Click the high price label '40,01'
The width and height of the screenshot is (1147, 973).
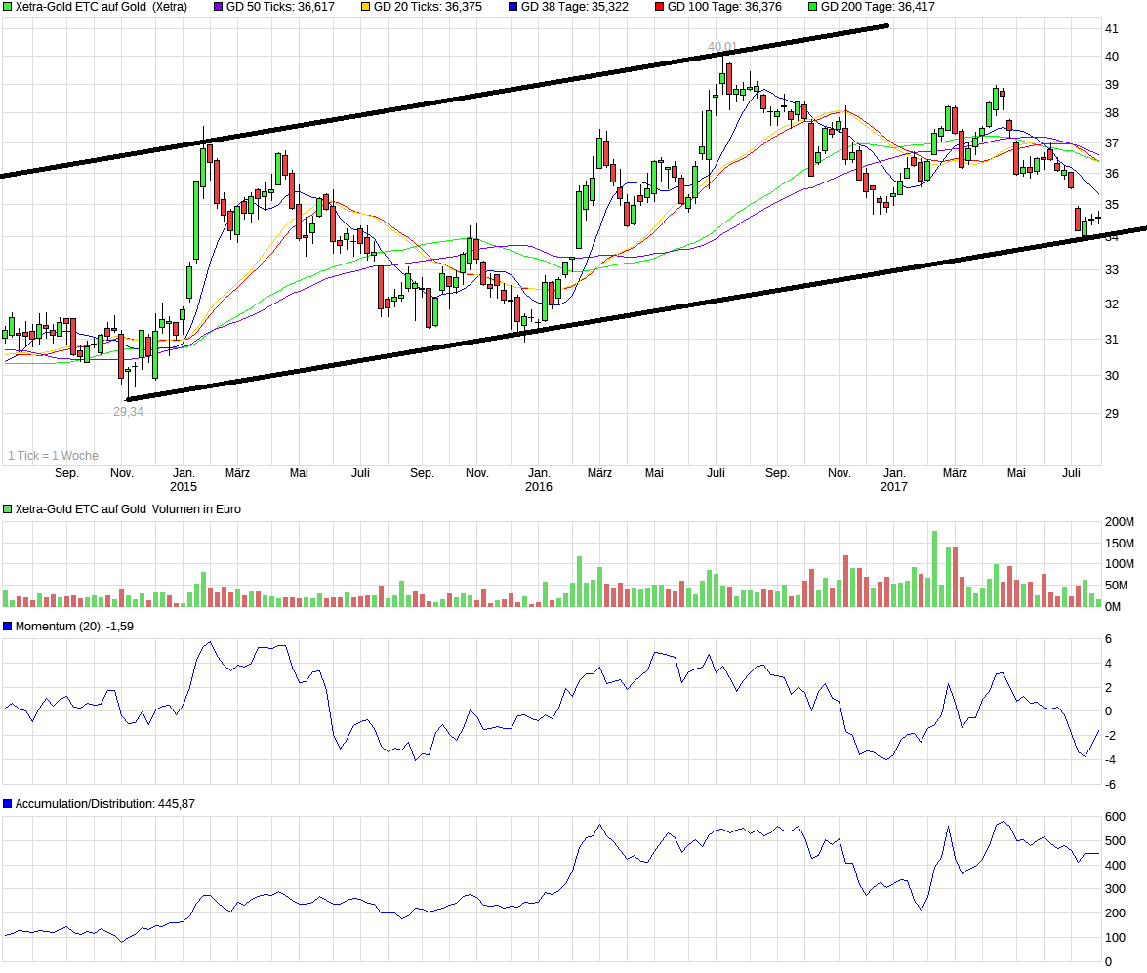coord(722,47)
